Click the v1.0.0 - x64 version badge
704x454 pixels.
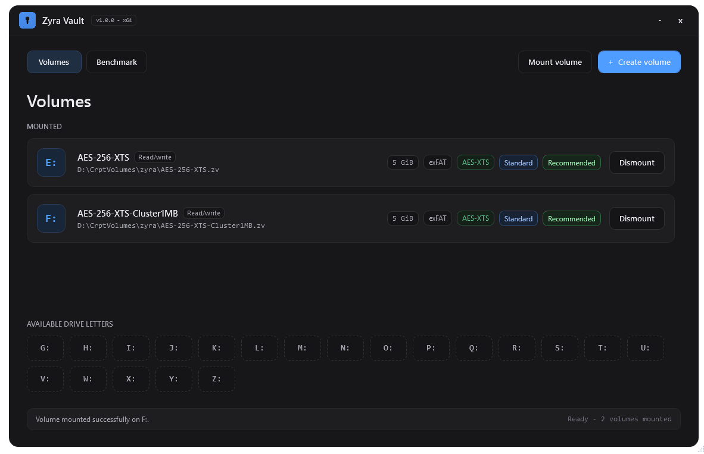click(x=114, y=21)
